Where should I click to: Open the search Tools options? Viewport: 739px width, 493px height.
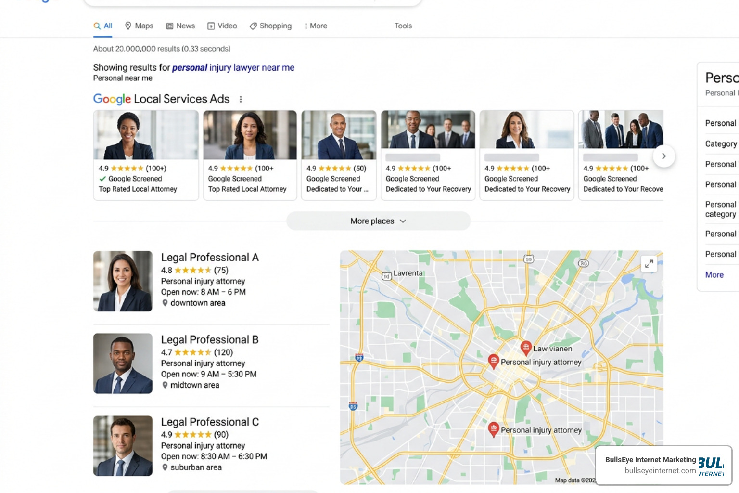[x=403, y=26]
